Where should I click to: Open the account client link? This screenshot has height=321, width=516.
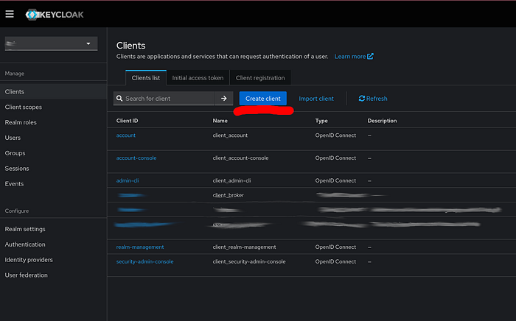pos(126,135)
